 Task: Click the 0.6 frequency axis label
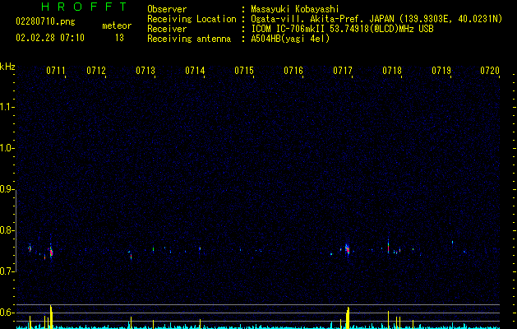click(7, 313)
